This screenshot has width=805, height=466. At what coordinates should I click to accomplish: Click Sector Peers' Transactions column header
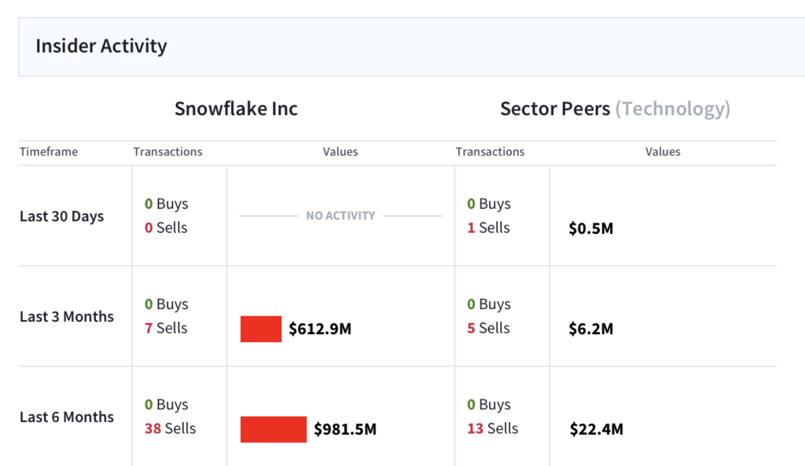click(491, 151)
